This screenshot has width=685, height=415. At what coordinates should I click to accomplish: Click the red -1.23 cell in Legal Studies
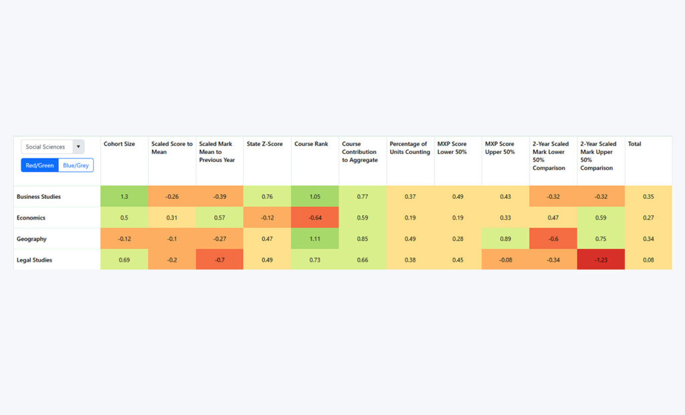pyautogui.click(x=600, y=260)
